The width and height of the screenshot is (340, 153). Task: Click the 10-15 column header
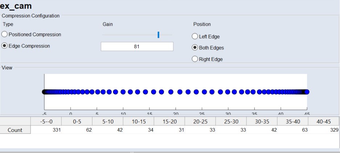139,121
